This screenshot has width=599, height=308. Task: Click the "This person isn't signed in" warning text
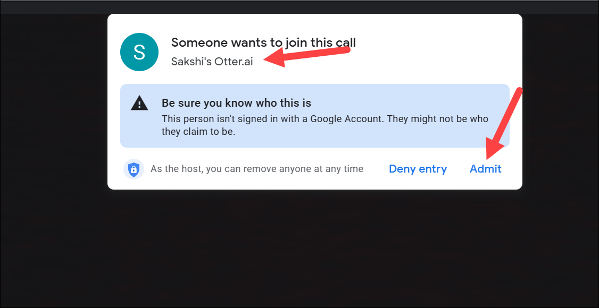point(325,119)
